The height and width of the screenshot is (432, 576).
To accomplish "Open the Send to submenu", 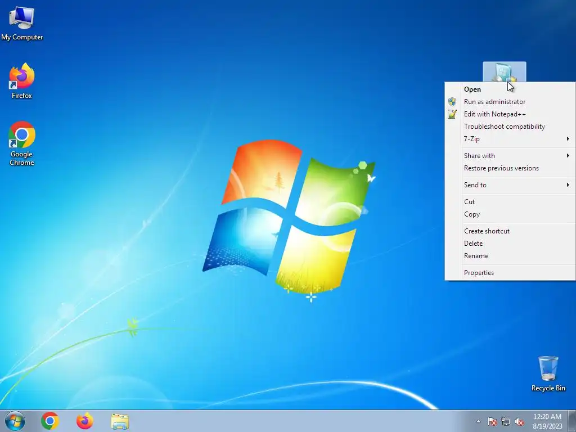I will tap(510, 184).
